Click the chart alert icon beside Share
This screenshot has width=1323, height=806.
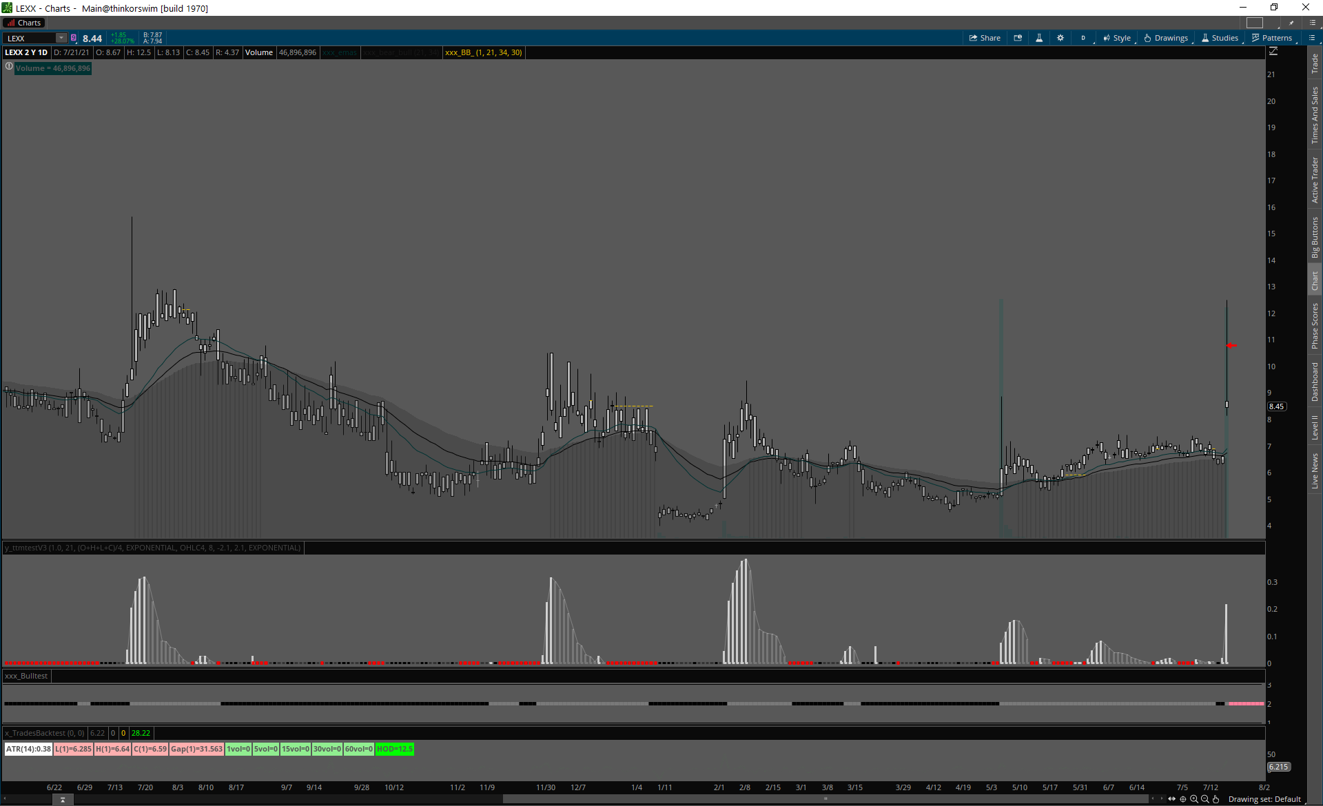click(1018, 38)
